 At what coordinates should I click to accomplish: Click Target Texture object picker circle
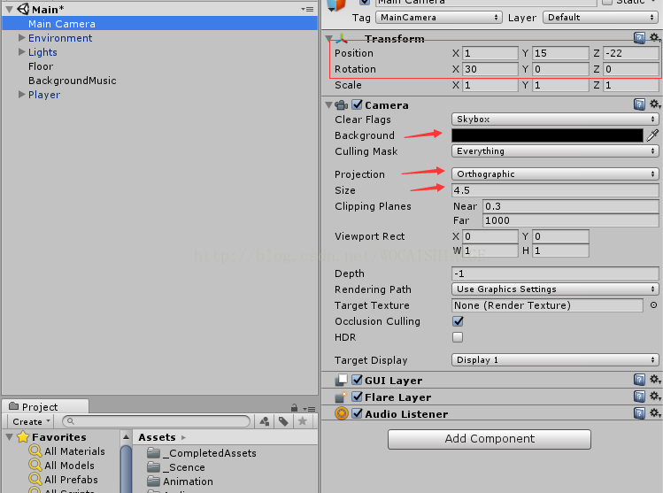click(x=653, y=304)
